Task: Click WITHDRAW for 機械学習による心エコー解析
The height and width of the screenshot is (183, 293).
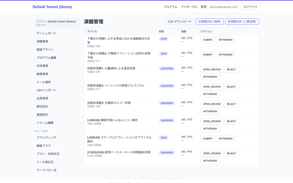Action: click(x=210, y=129)
